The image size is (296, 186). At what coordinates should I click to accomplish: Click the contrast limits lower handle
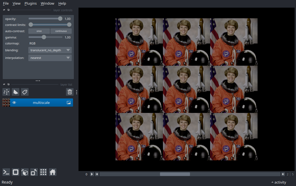coord(31,25)
